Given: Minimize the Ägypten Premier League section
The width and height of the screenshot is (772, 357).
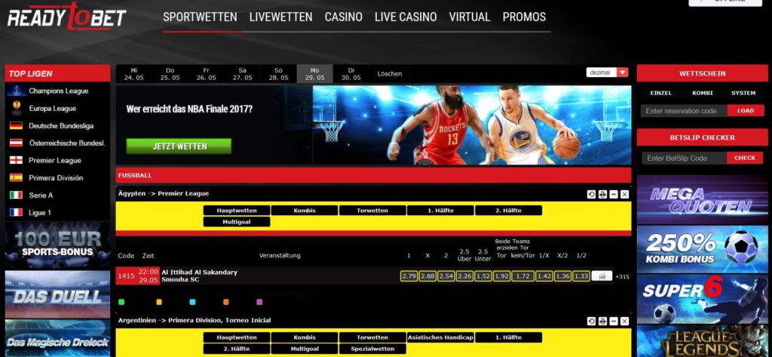Looking at the screenshot, I should coord(614,194).
